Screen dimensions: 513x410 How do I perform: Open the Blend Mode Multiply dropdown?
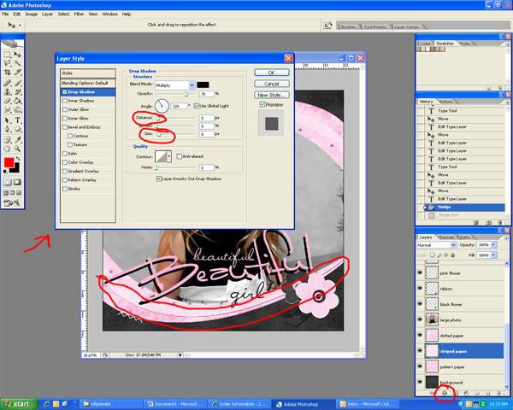coord(191,84)
